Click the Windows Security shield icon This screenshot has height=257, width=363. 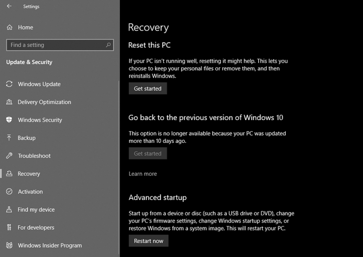[x=9, y=120]
